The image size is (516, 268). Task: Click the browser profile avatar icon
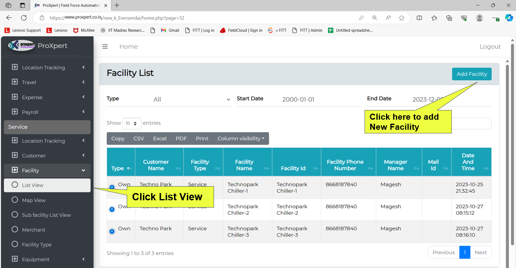click(x=479, y=18)
